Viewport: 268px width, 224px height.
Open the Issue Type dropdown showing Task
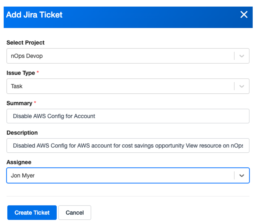point(128,86)
